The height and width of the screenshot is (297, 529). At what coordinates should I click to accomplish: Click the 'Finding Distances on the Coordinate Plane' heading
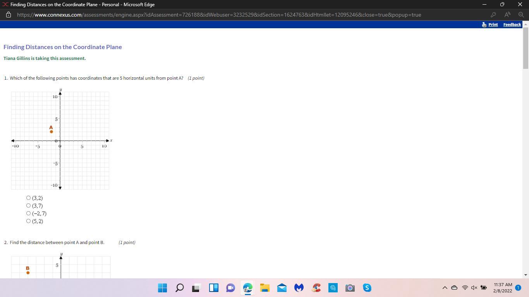pos(63,47)
